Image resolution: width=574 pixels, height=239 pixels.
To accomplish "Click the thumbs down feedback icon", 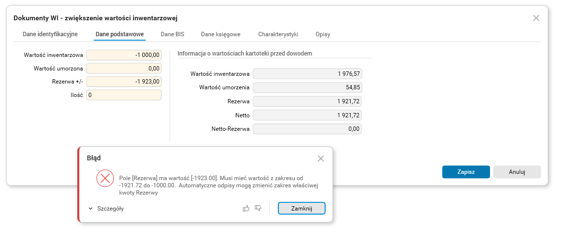I will point(258,208).
